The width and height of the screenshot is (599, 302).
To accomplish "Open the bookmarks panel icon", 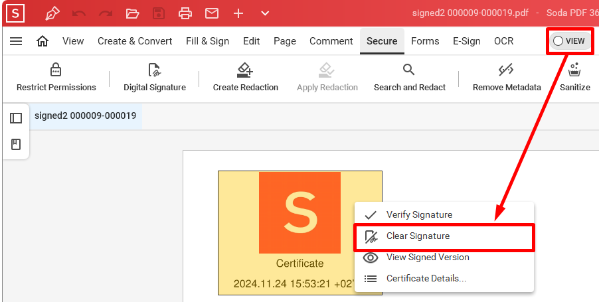I will (16, 145).
